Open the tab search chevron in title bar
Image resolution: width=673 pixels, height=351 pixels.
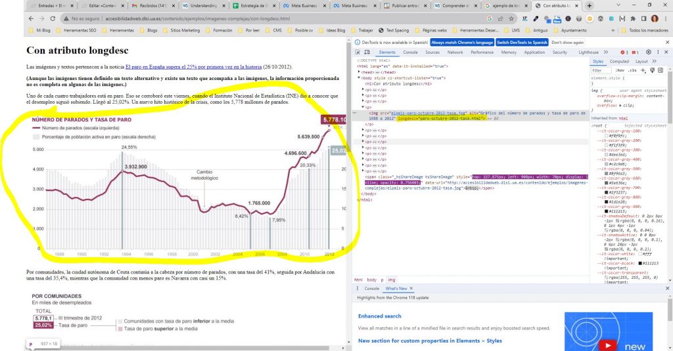coord(618,5)
